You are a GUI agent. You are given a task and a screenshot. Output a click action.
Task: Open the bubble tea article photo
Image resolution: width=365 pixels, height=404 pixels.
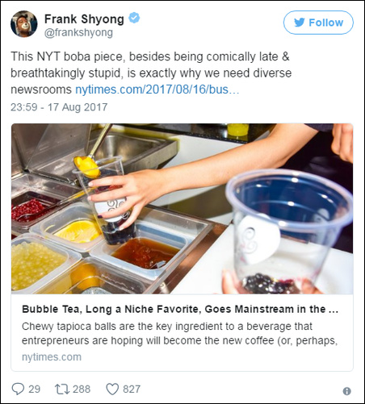pos(182,209)
